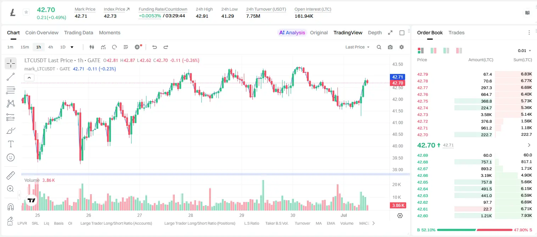The height and width of the screenshot is (237, 537).
Task: Take a chart snapshot with camera icon
Action: click(390, 47)
